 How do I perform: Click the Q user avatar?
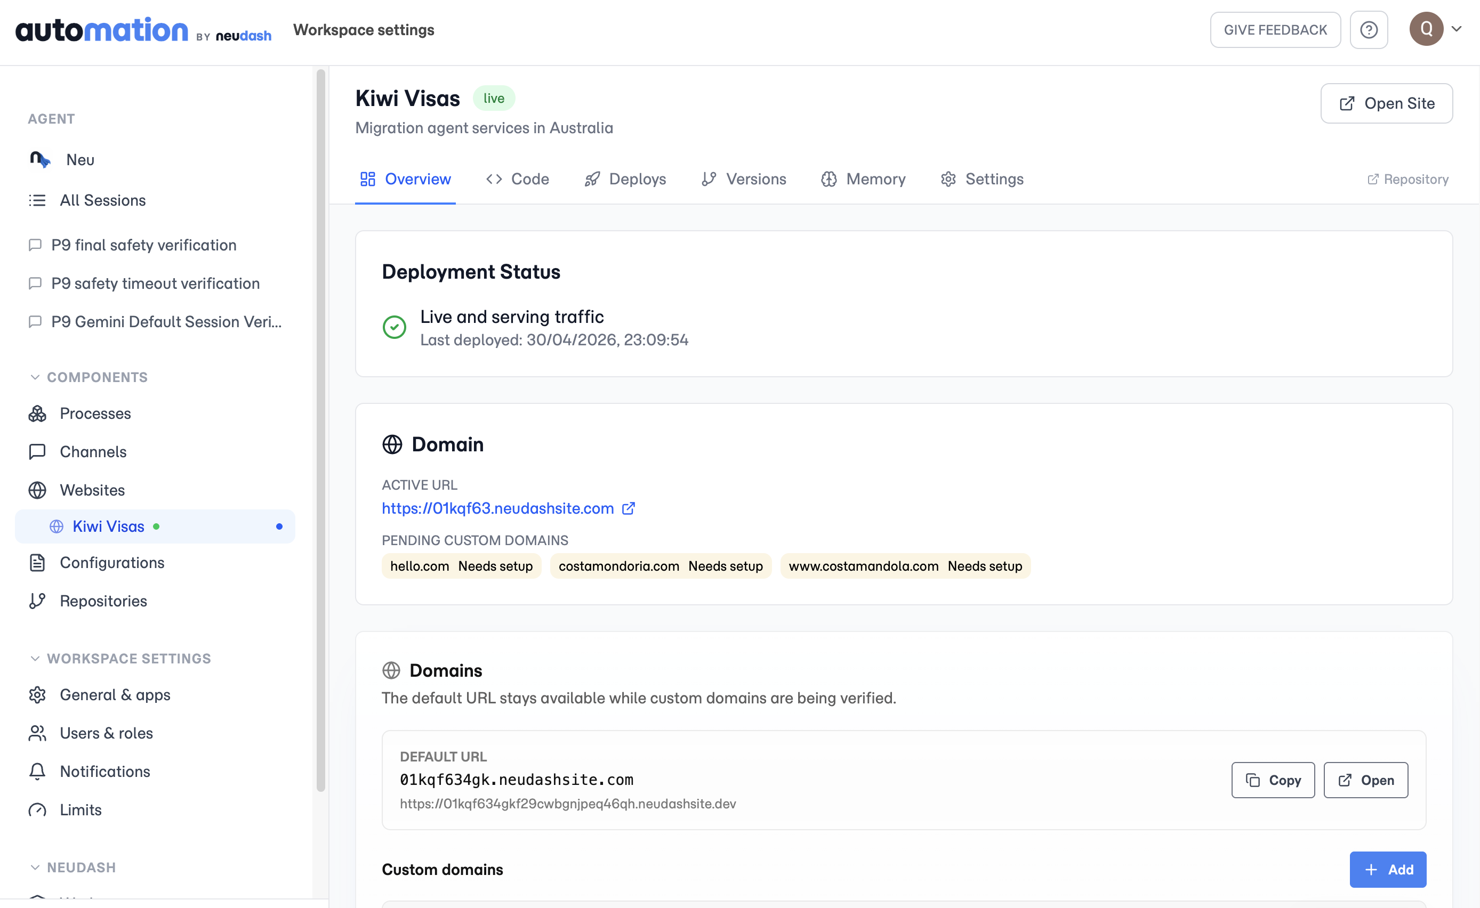[x=1427, y=29]
